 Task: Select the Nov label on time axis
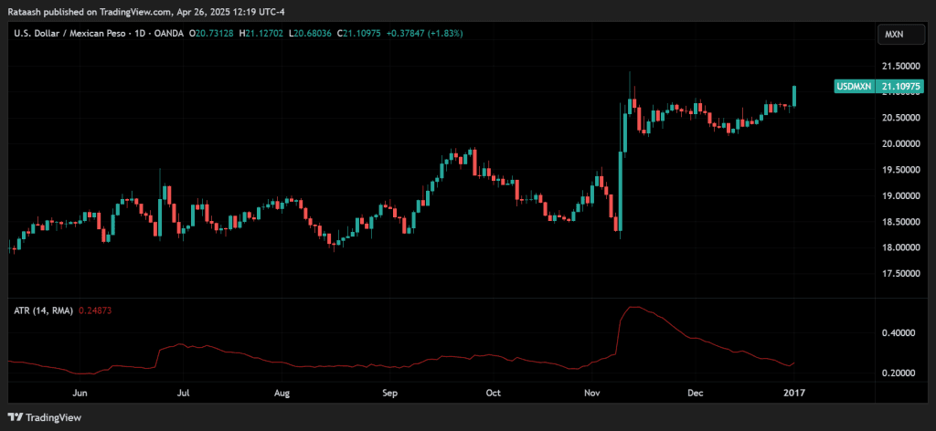pyautogui.click(x=591, y=394)
